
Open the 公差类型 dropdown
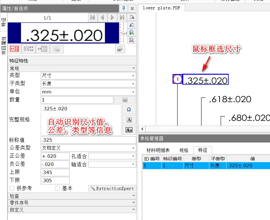[x=88, y=148]
